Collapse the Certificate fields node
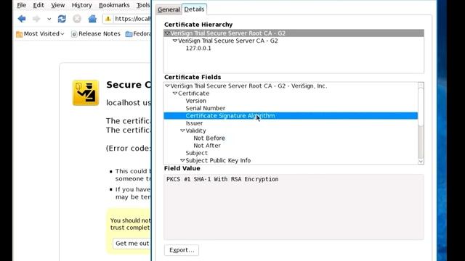Screen dimensions: 465x261 click(x=175, y=94)
